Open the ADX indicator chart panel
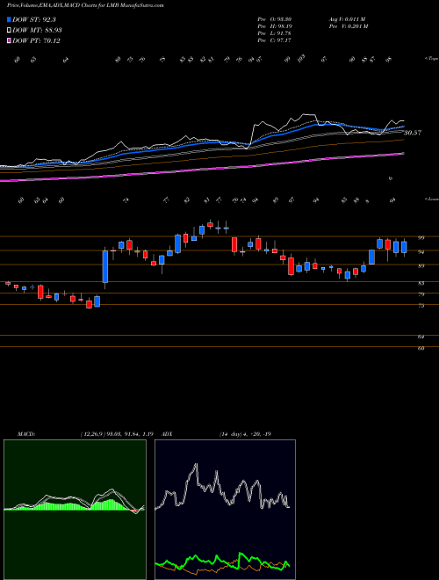The width and height of the screenshot is (439, 580). click(x=225, y=510)
